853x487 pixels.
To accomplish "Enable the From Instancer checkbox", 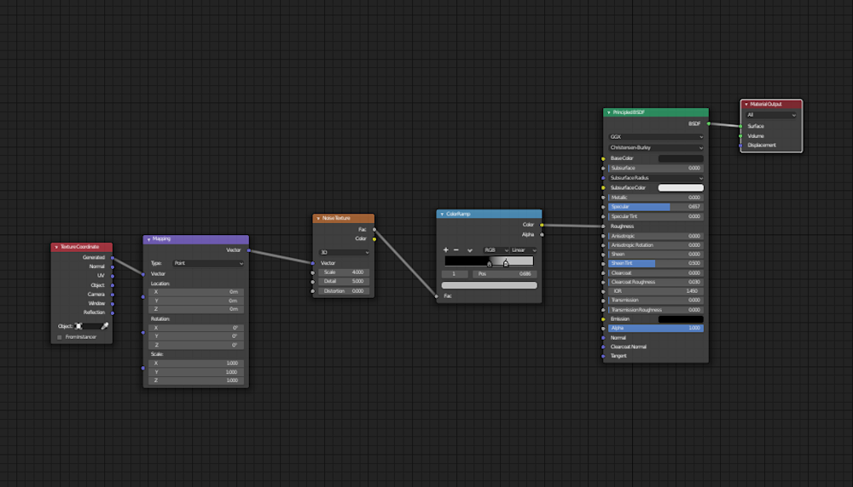I will [x=60, y=337].
